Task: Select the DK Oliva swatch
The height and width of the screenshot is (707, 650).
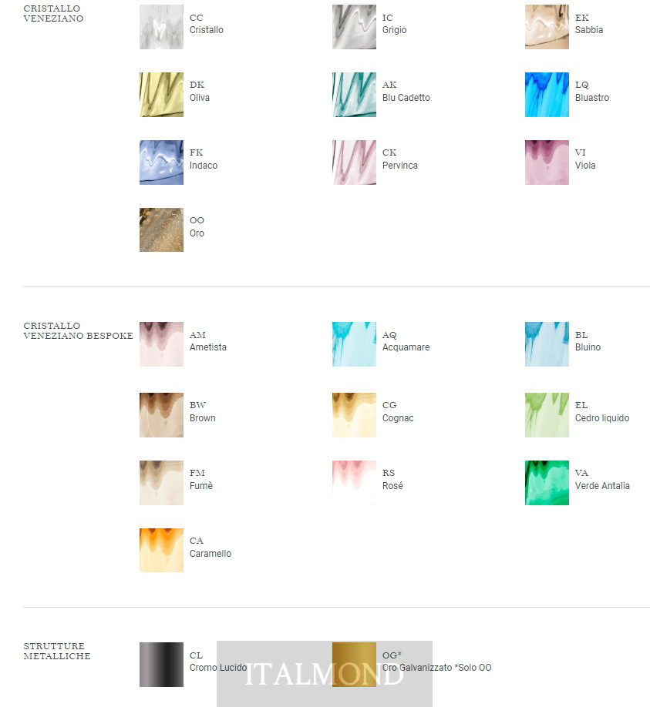Action: (x=161, y=95)
